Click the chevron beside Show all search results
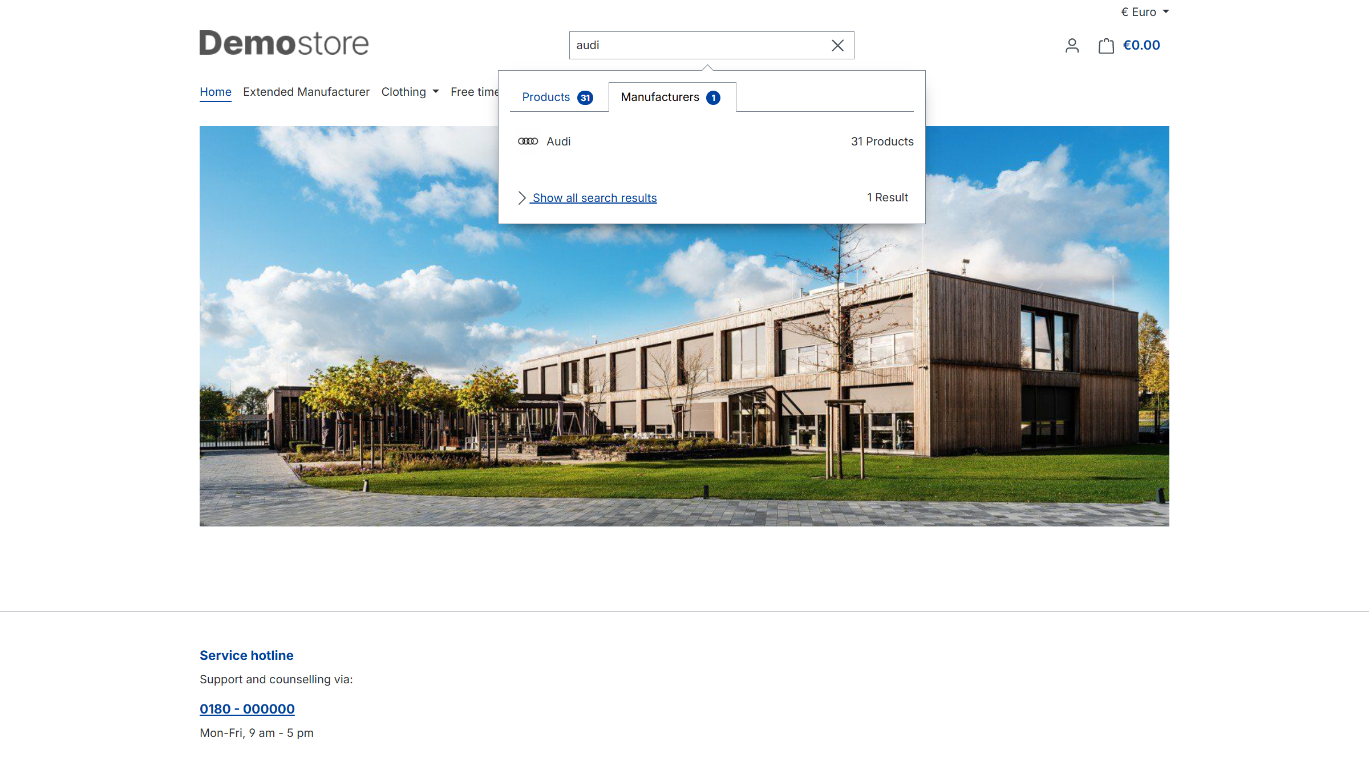The image size is (1369, 770). coord(521,198)
